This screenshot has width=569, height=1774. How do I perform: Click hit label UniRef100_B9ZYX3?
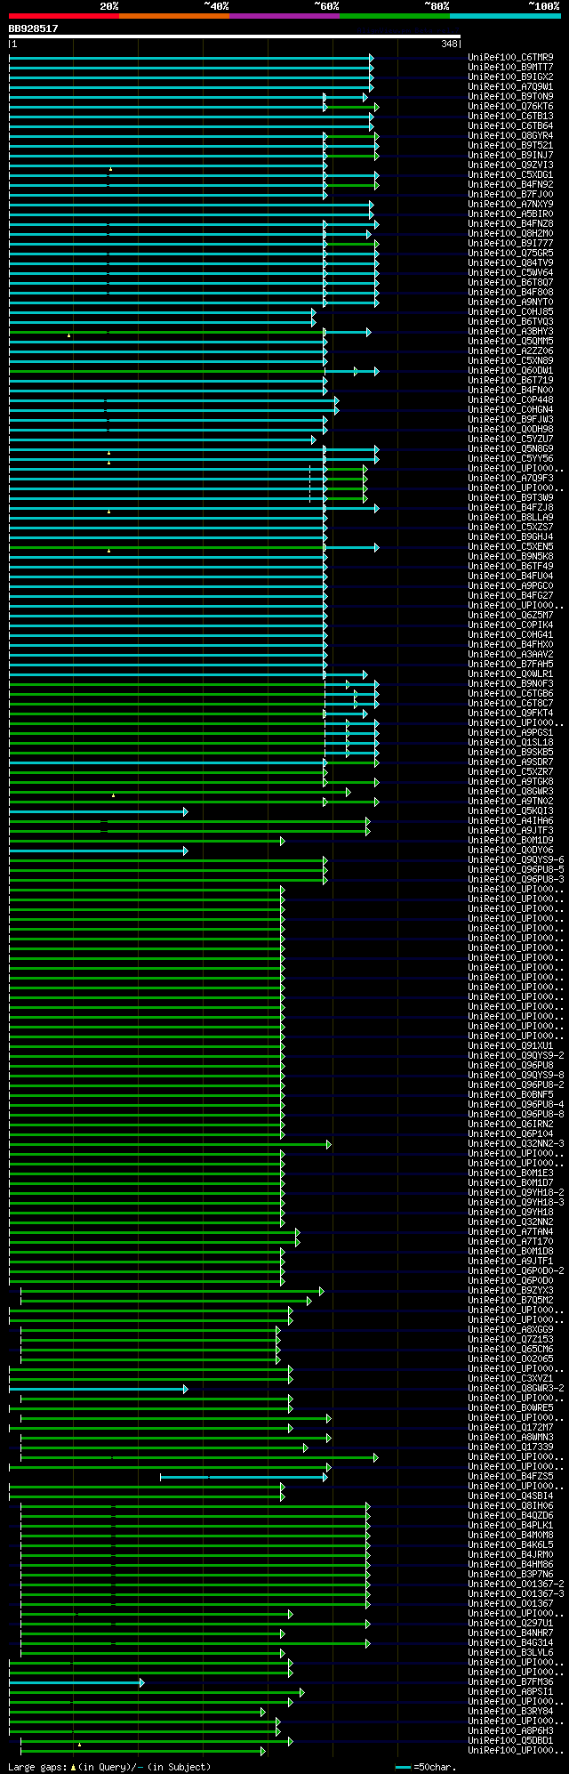(x=511, y=1290)
